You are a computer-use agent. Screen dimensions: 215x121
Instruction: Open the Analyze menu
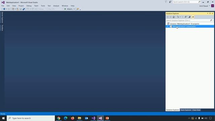(x=56, y=6)
